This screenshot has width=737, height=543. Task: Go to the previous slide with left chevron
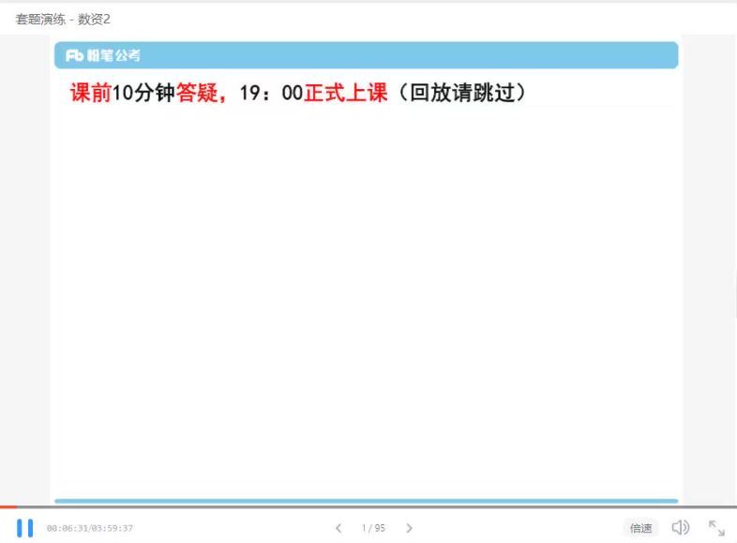click(338, 528)
